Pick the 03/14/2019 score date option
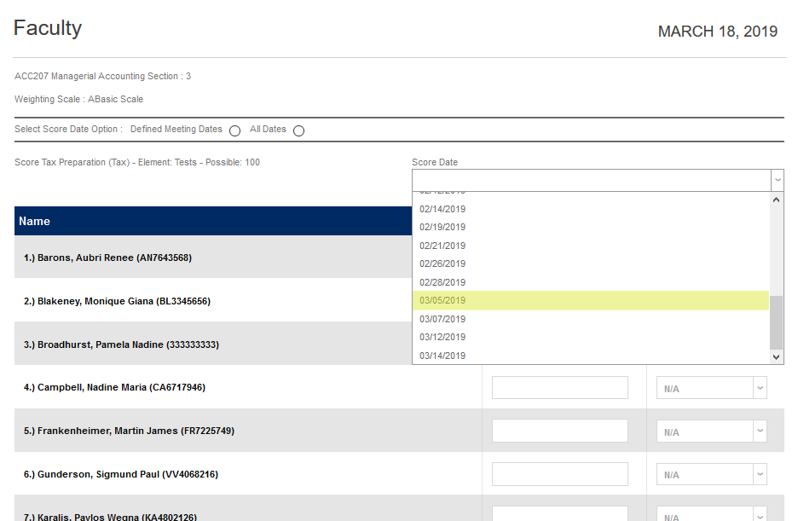Image resolution: width=798 pixels, height=521 pixels. click(x=591, y=356)
